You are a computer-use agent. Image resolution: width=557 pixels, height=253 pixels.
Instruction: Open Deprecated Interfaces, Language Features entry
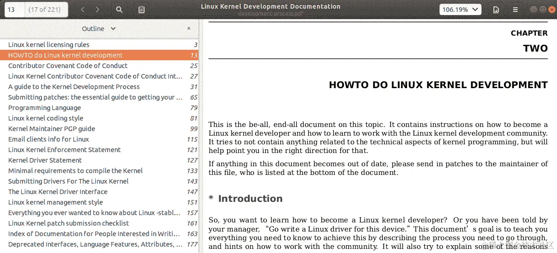pyautogui.click(x=99, y=244)
